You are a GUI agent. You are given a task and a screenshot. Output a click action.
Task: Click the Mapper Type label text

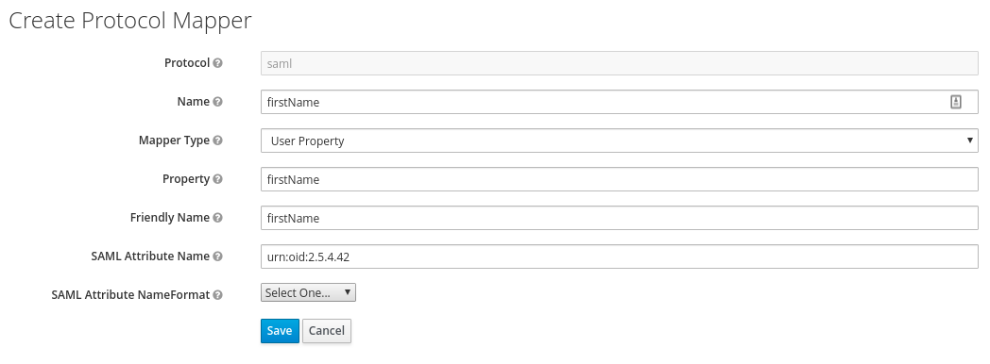pyautogui.click(x=174, y=141)
